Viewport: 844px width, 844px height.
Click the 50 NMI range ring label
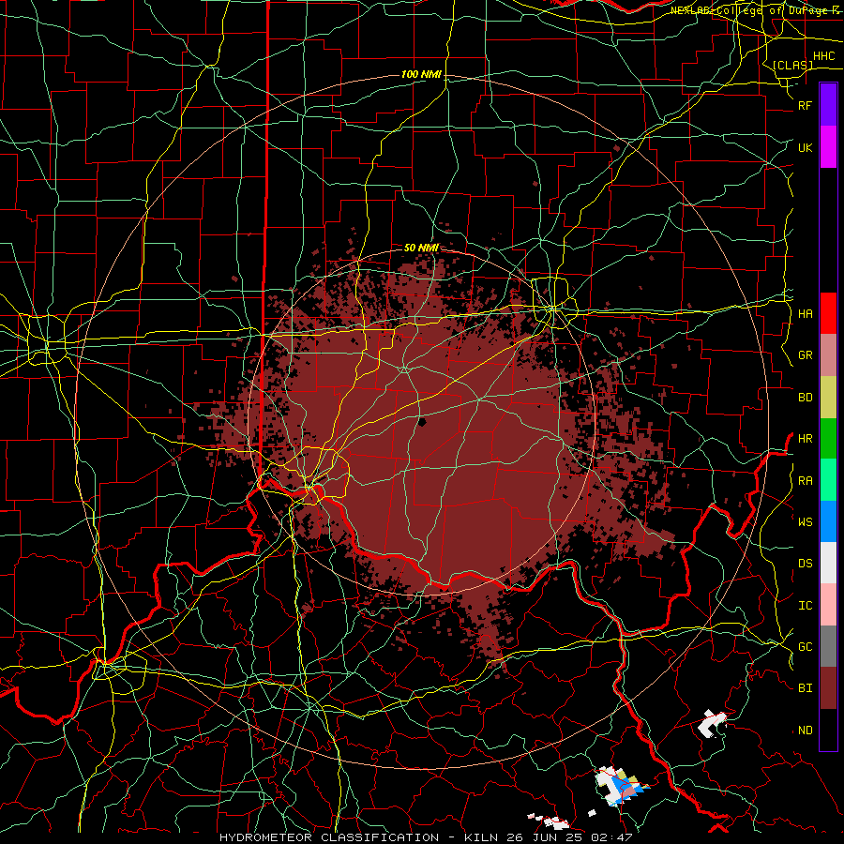tap(421, 248)
